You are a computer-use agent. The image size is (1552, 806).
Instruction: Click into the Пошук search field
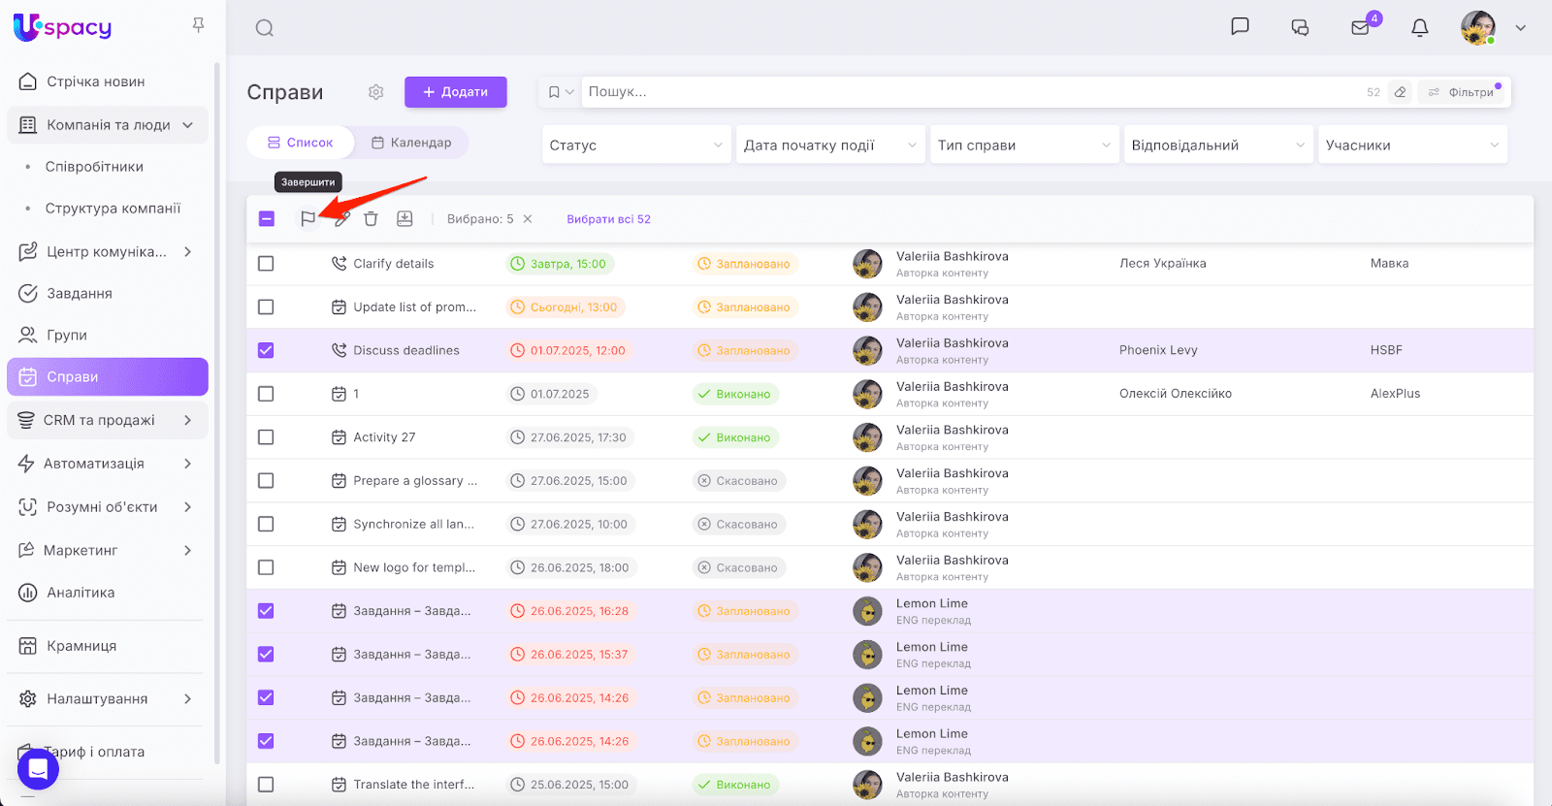[x=970, y=92]
